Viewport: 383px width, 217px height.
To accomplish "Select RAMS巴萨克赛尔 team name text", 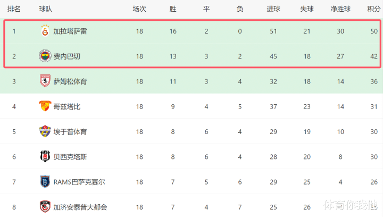I will coord(79,182).
